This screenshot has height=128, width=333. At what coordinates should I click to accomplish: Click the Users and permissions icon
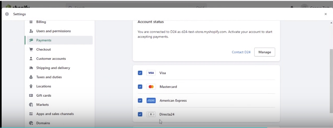pos(31,31)
